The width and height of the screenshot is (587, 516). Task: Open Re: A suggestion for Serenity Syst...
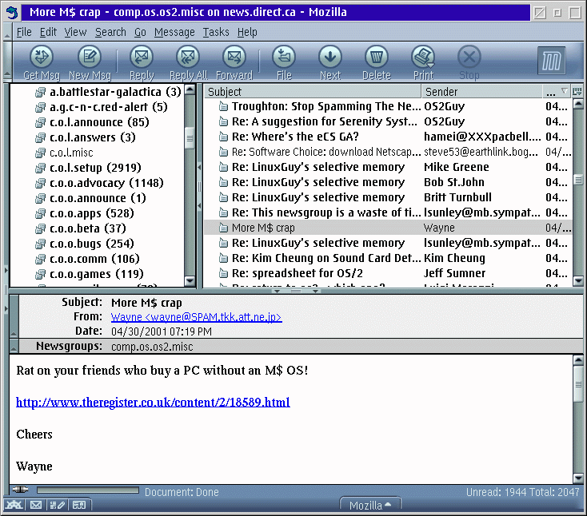[x=387, y=121]
